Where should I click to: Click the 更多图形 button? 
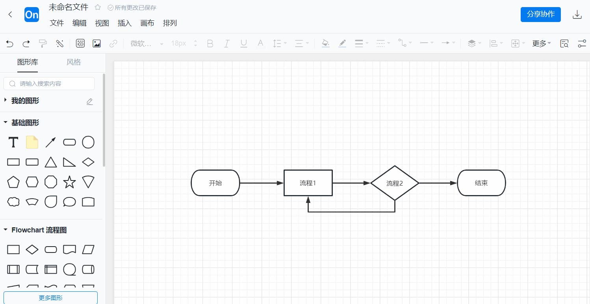50,298
